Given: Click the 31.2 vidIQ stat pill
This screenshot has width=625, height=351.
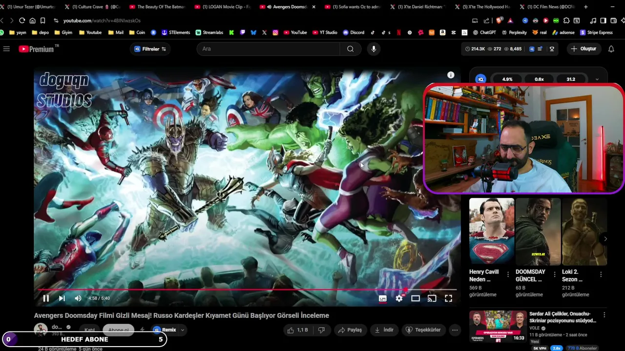Looking at the screenshot, I should [x=571, y=79].
